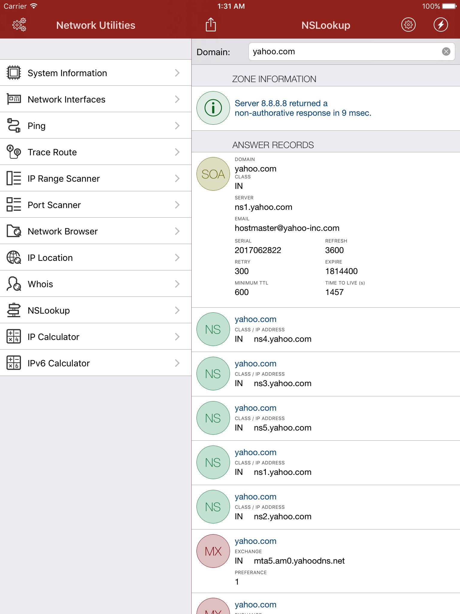This screenshot has width=460, height=614.
Task: Click the IP Location globe icon
Action: click(14, 258)
